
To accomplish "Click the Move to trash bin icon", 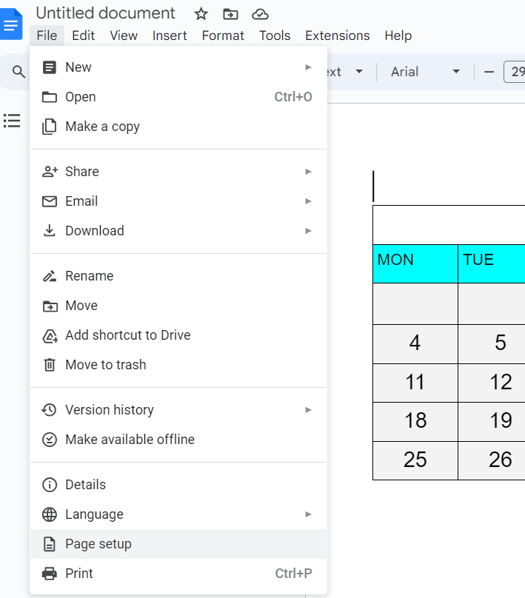I will [x=50, y=365].
